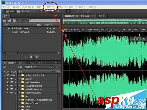
Task: Open the 编辑(E) menu
Action: coord(16,7)
